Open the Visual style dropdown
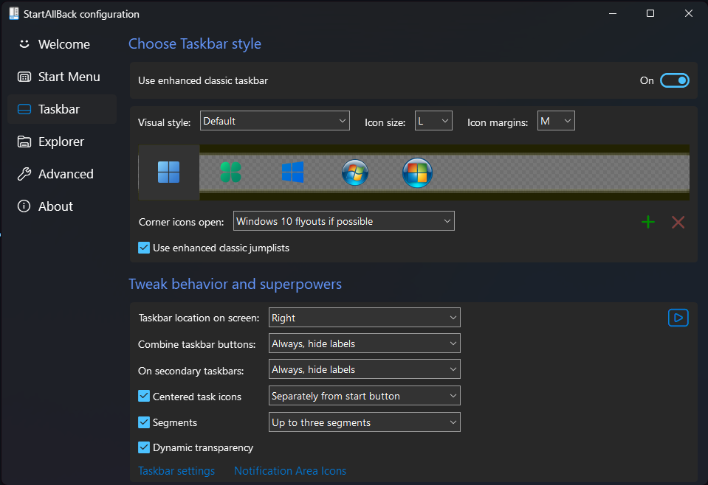 click(275, 120)
